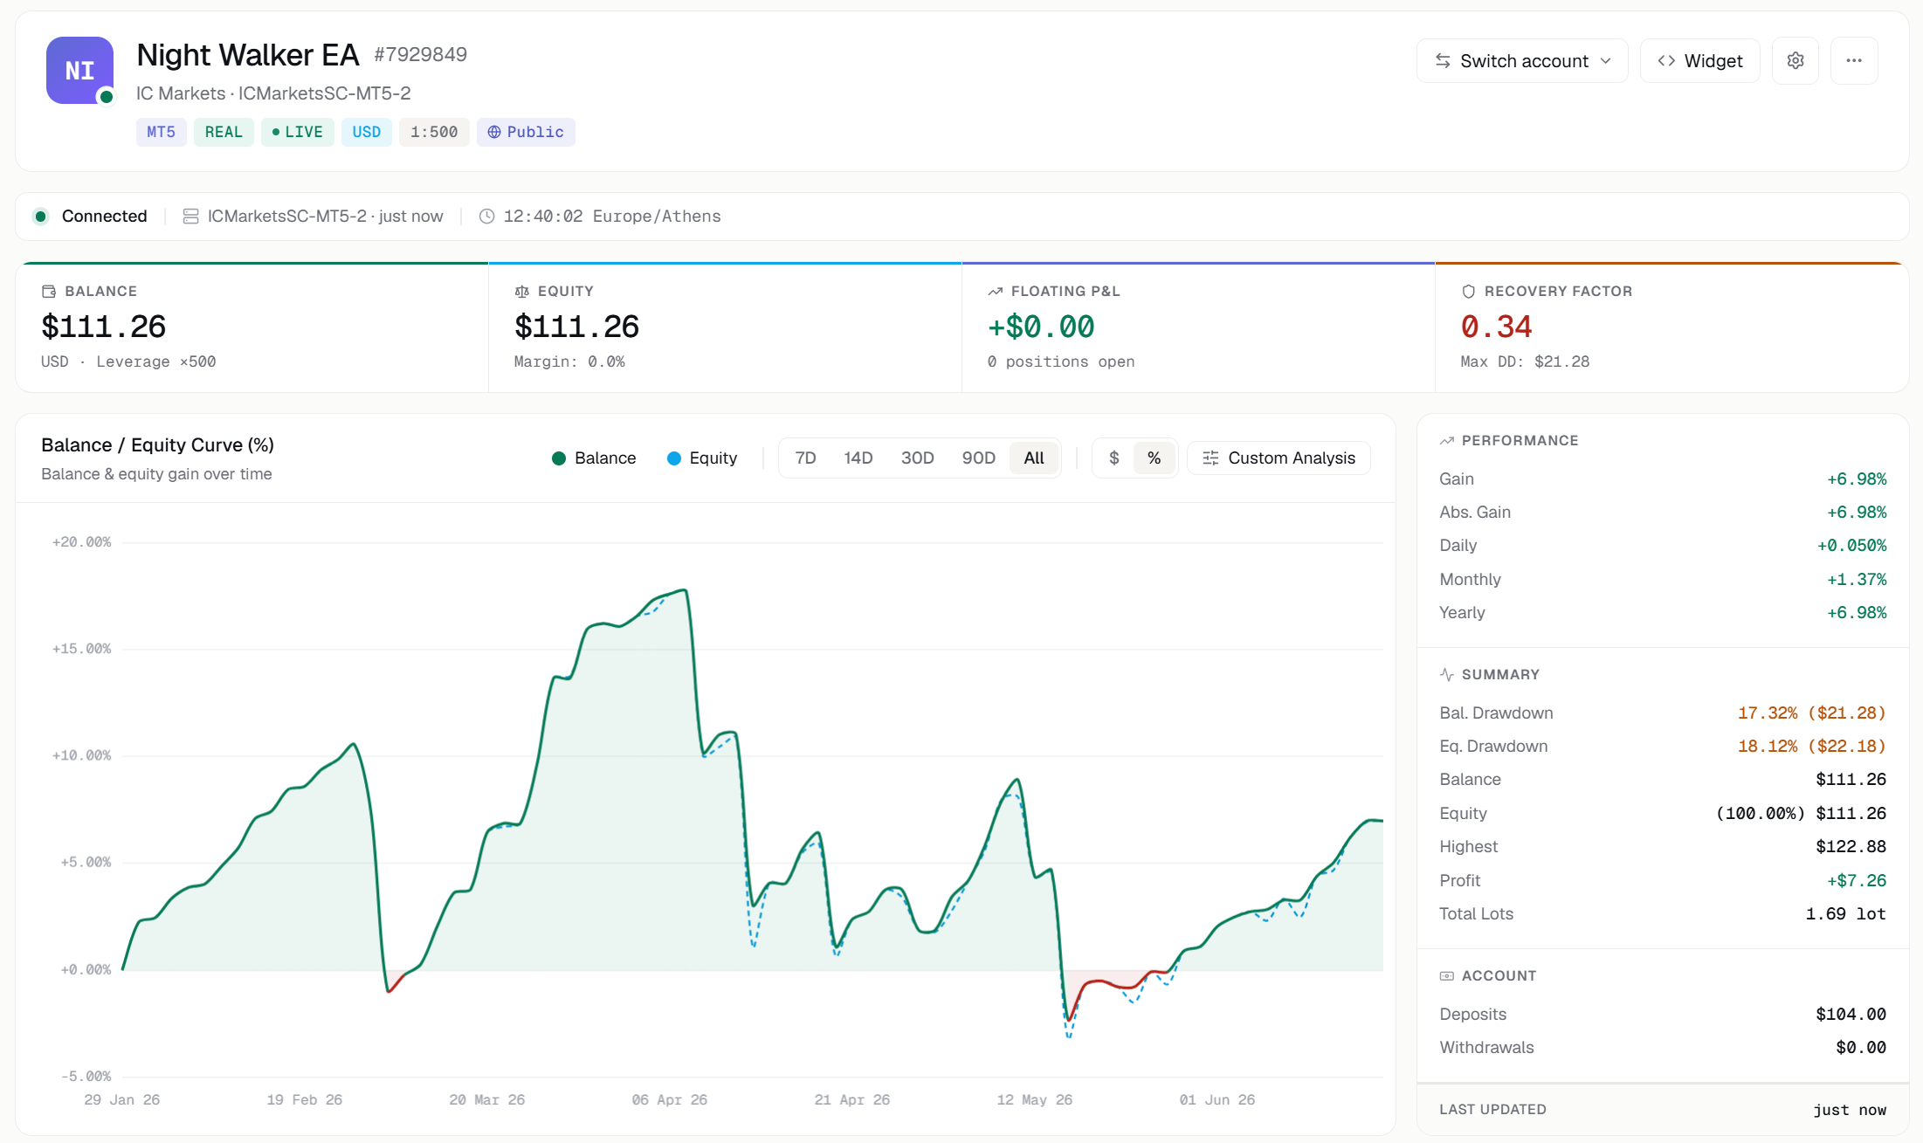The image size is (1923, 1143).
Task: Switch chart units to percent
Action: pyautogui.click(x=1154, y=458)
